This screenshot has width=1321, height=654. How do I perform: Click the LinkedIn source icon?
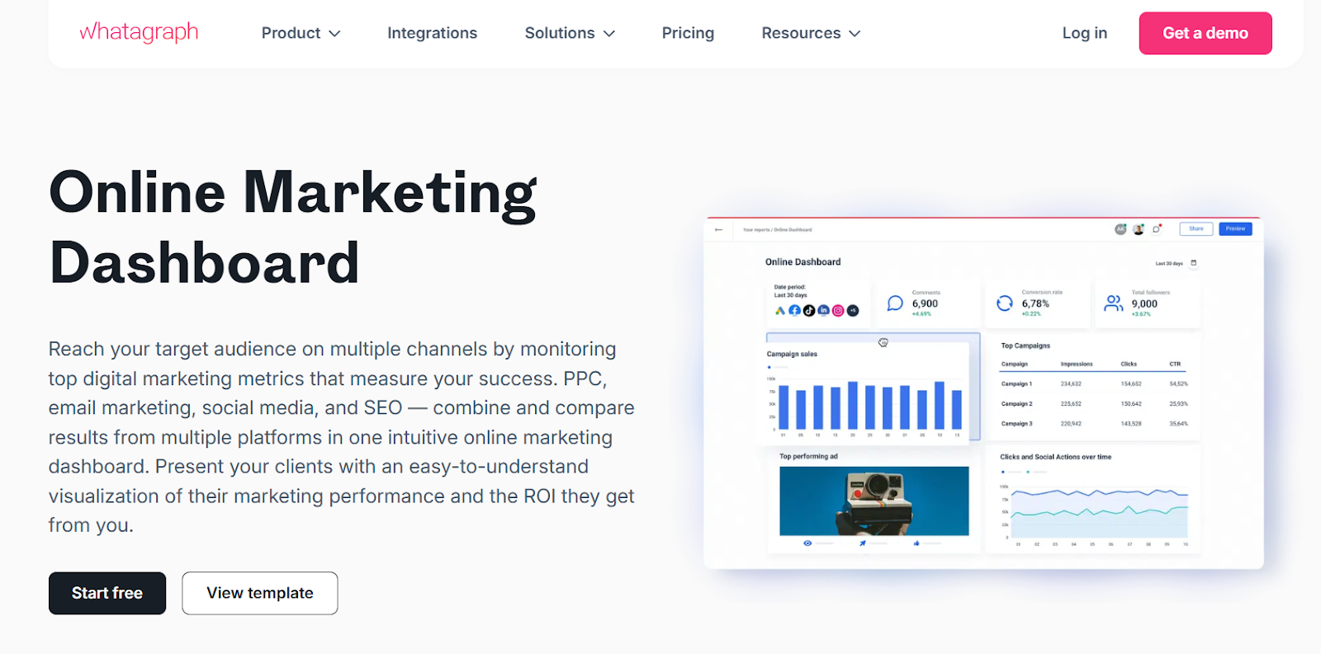click(x=823, y=311)
